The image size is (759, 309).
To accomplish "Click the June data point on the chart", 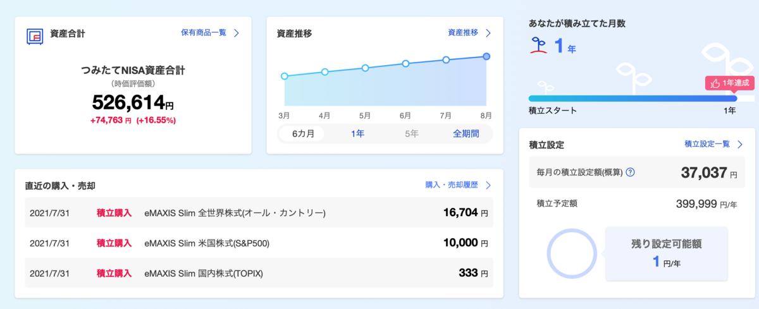I will point(405,63).
